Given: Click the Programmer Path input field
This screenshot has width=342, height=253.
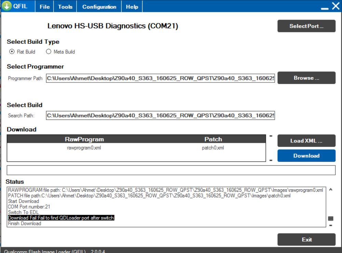Looking at the screenshot, I should [x=160, y=78].
